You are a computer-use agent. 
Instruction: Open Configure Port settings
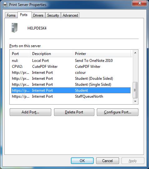[x=117, y=112]
